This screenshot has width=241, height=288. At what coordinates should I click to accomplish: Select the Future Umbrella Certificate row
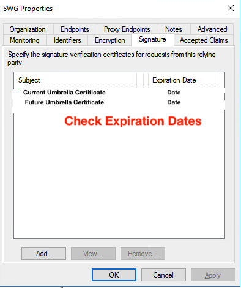[119, 102]
